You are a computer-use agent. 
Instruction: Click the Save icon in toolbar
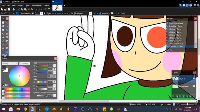9,9
